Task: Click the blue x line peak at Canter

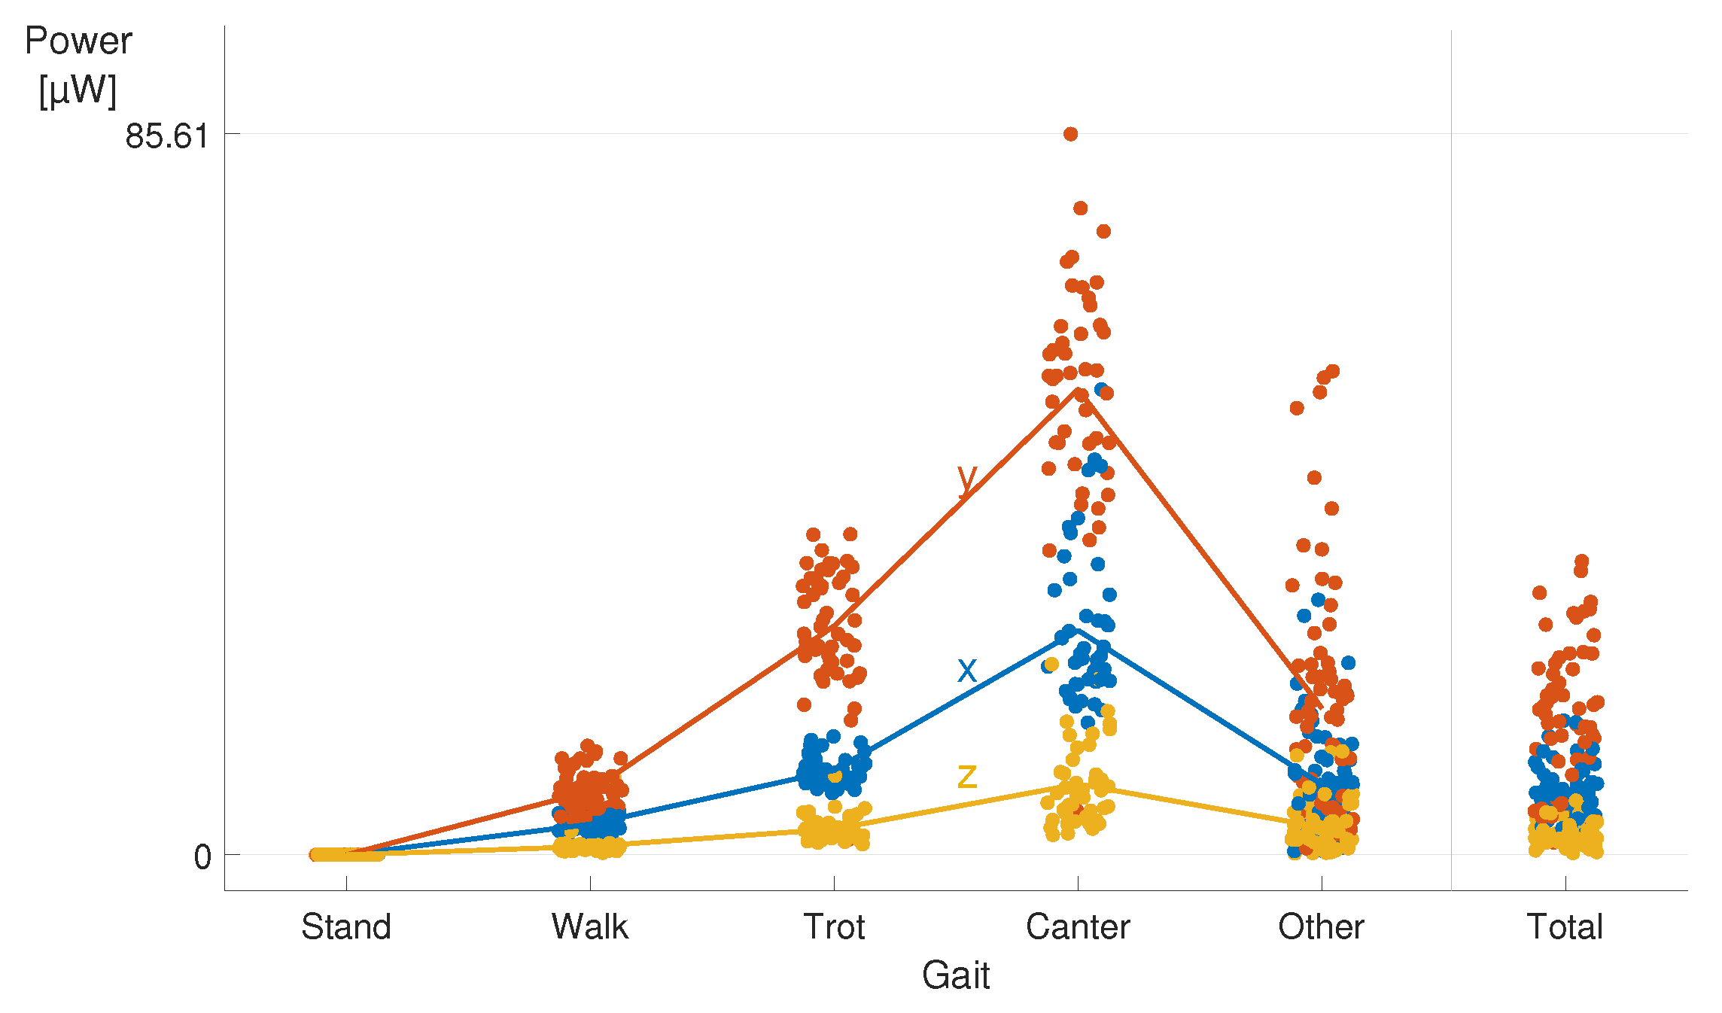Action: [x=1078, y=629]
